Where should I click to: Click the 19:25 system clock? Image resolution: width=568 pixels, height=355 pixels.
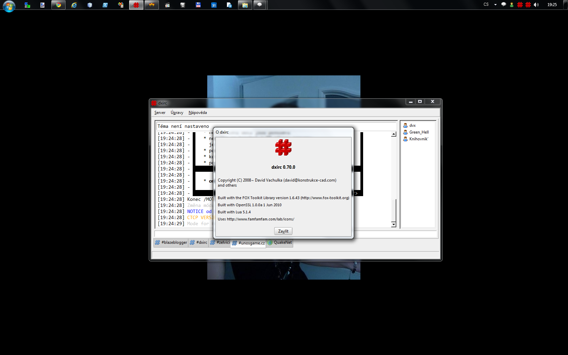click(552, 5)
